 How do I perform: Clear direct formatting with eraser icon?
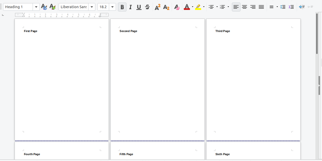177,7
